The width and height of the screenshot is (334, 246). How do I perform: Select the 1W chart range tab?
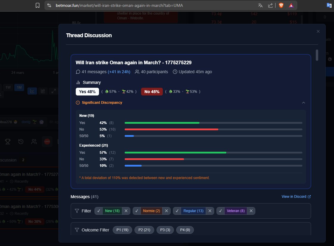pyautogui.click(x=8, y=87)
